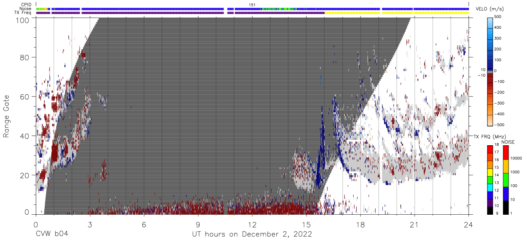This screenshot has height=243, width=527.
Task: Click the x-axis tick label '24'
Action: pyautogui.click(x=468, y=224)
